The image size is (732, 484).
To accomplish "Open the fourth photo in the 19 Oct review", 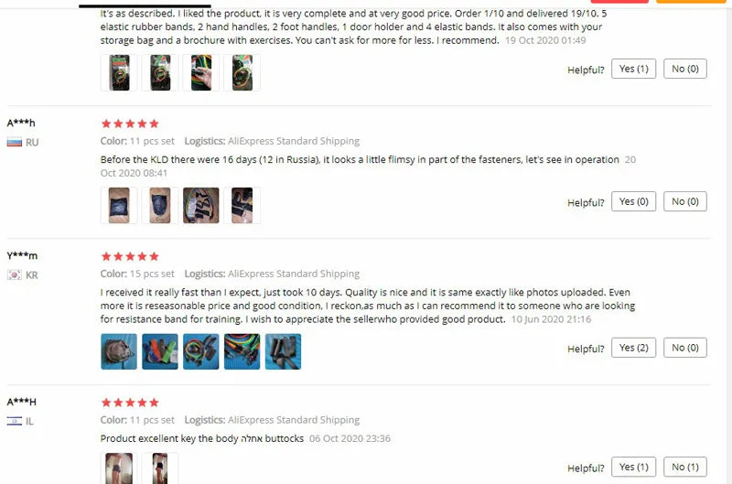I will click(x=242, y=72).
